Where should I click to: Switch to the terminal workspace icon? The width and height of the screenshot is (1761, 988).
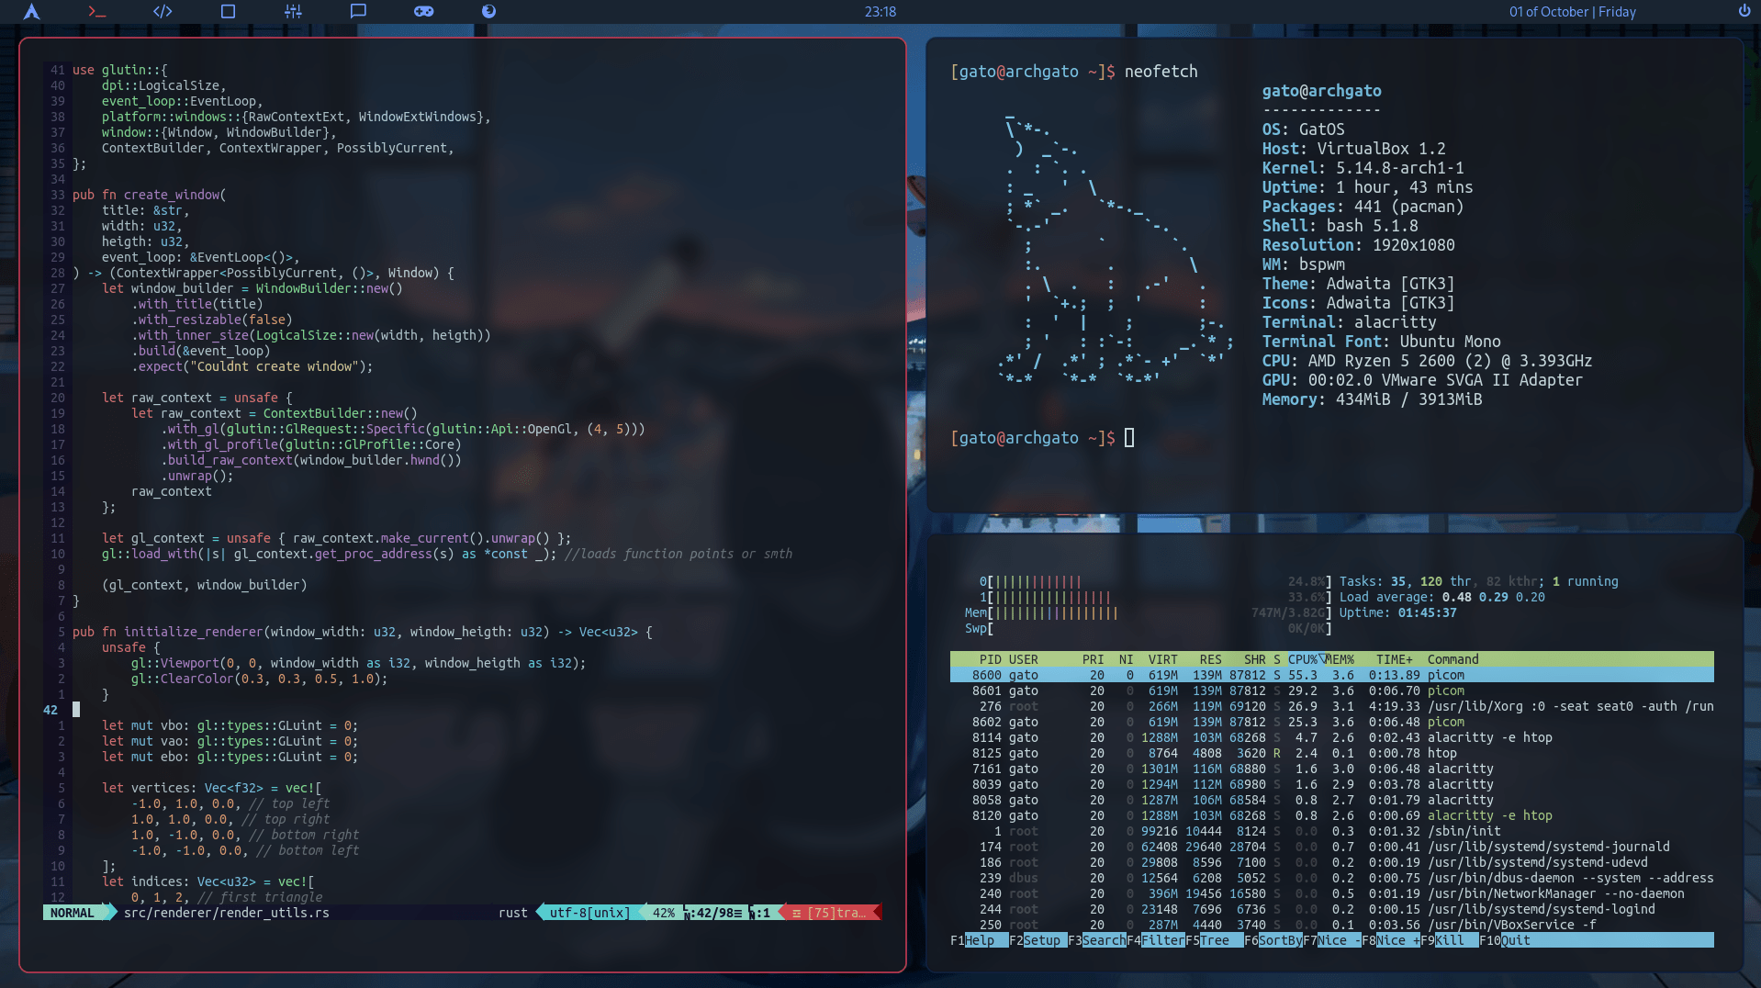(96, 12)
